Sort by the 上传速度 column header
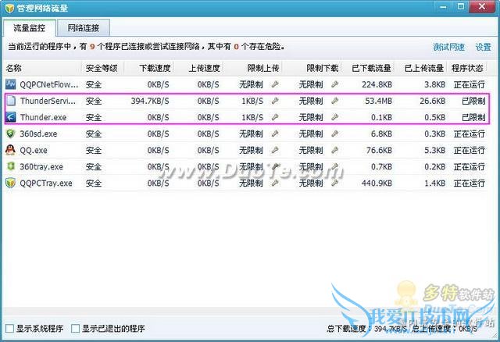500x342 pixels. 198,68
